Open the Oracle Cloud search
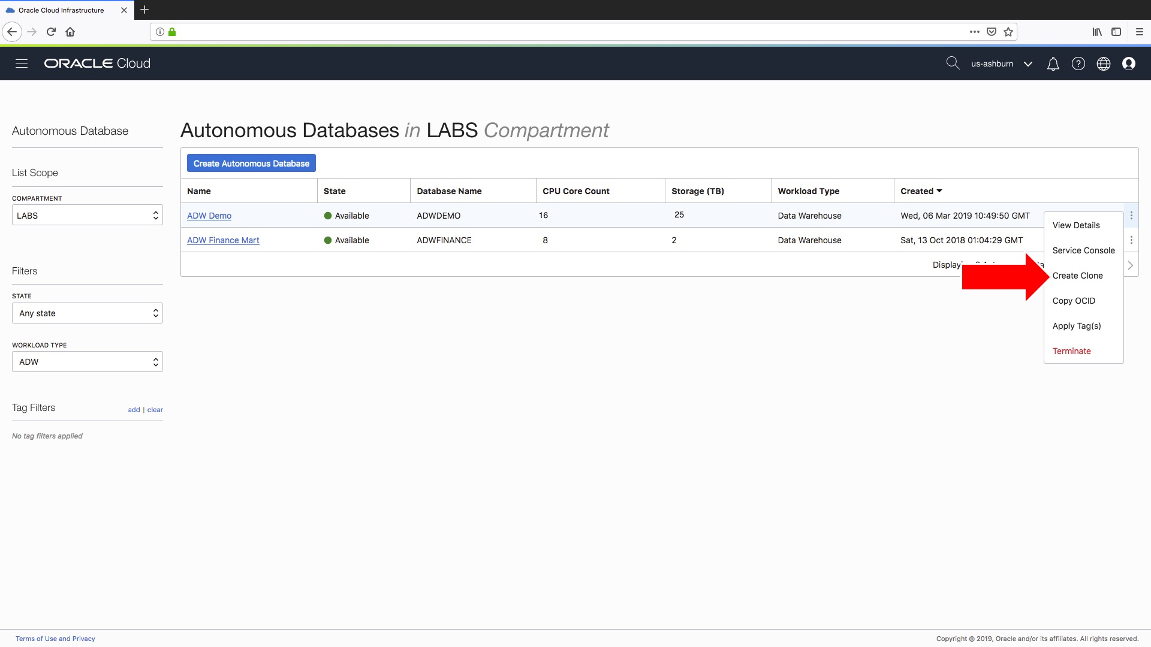 [953, 63]
